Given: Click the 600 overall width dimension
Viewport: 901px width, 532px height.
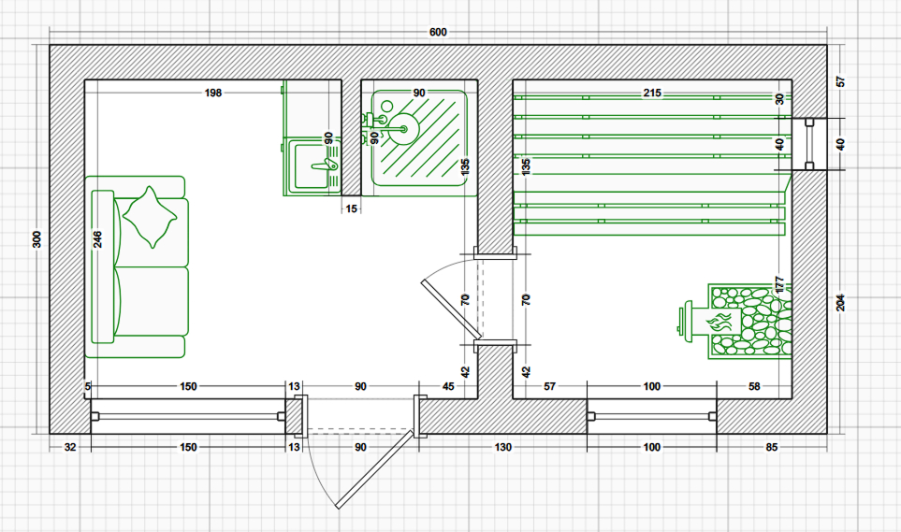Looking at the screenshot, I should coord(438,32).
